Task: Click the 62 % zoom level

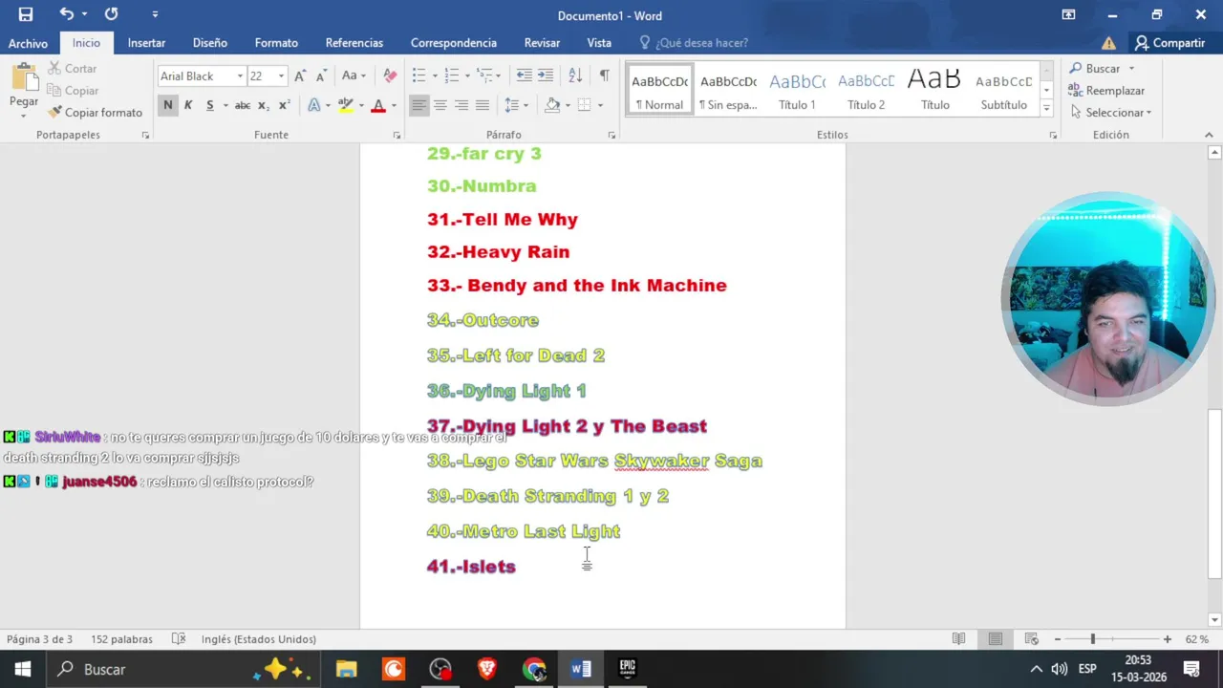Action: pyautogui.click(x=1197, y=639)
